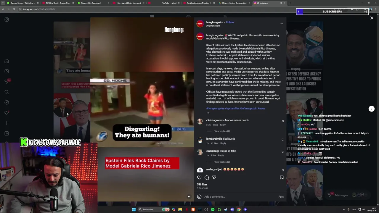Switch to JDrive Epstein Document tab
The height and width of the screenshot is (213, 379).
click(234, 3)
